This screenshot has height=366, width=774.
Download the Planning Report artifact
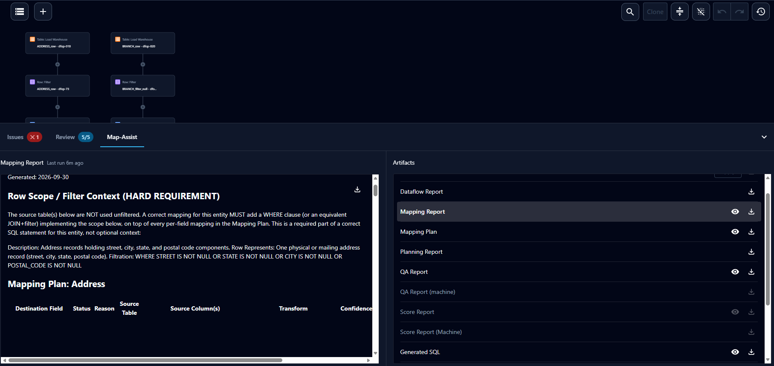(751, 252)
